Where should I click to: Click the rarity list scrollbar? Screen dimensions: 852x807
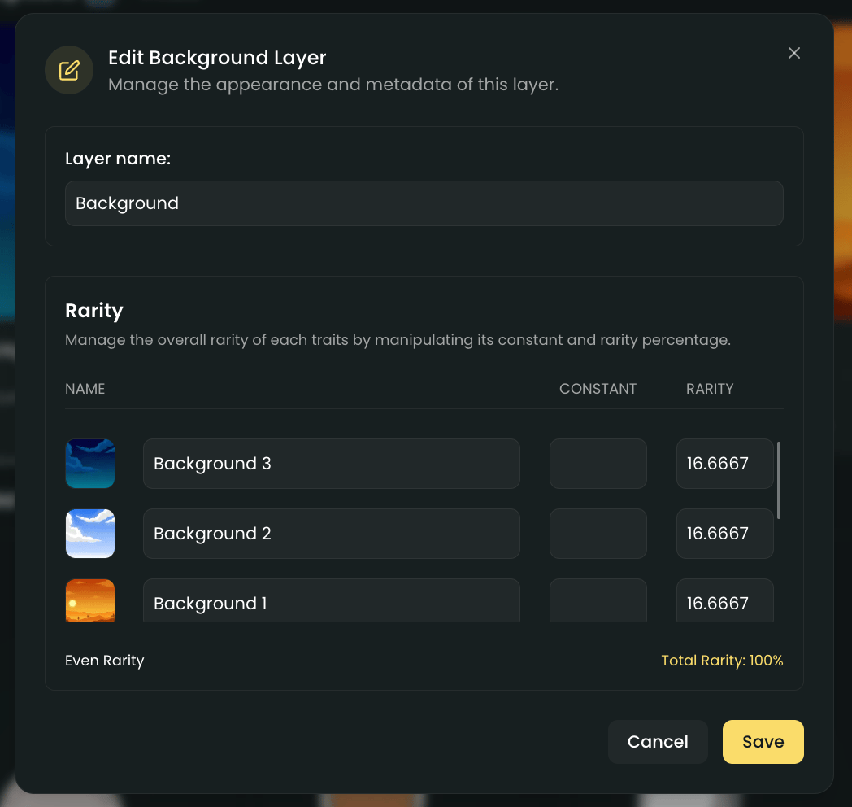(779, 480)
